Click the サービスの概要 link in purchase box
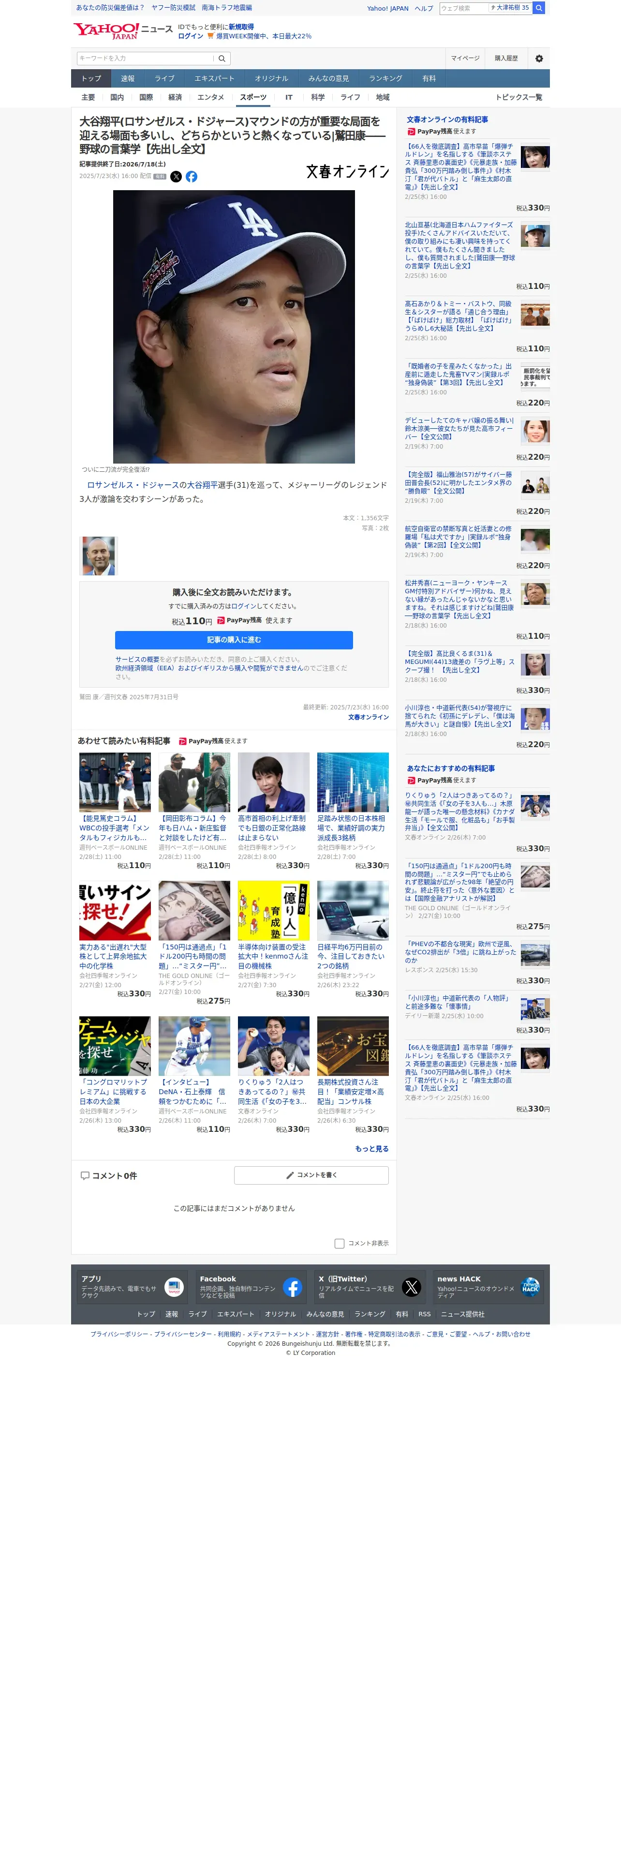 click(137, 659)
